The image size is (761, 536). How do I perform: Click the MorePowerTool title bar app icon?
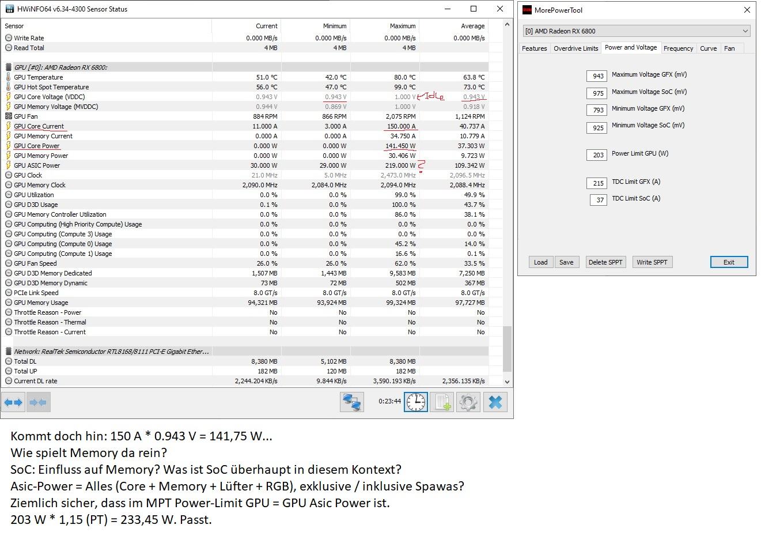[x=527, y=10]
